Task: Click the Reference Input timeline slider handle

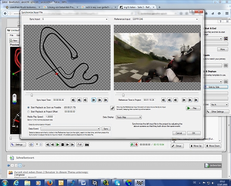Action: pos(123,95)
